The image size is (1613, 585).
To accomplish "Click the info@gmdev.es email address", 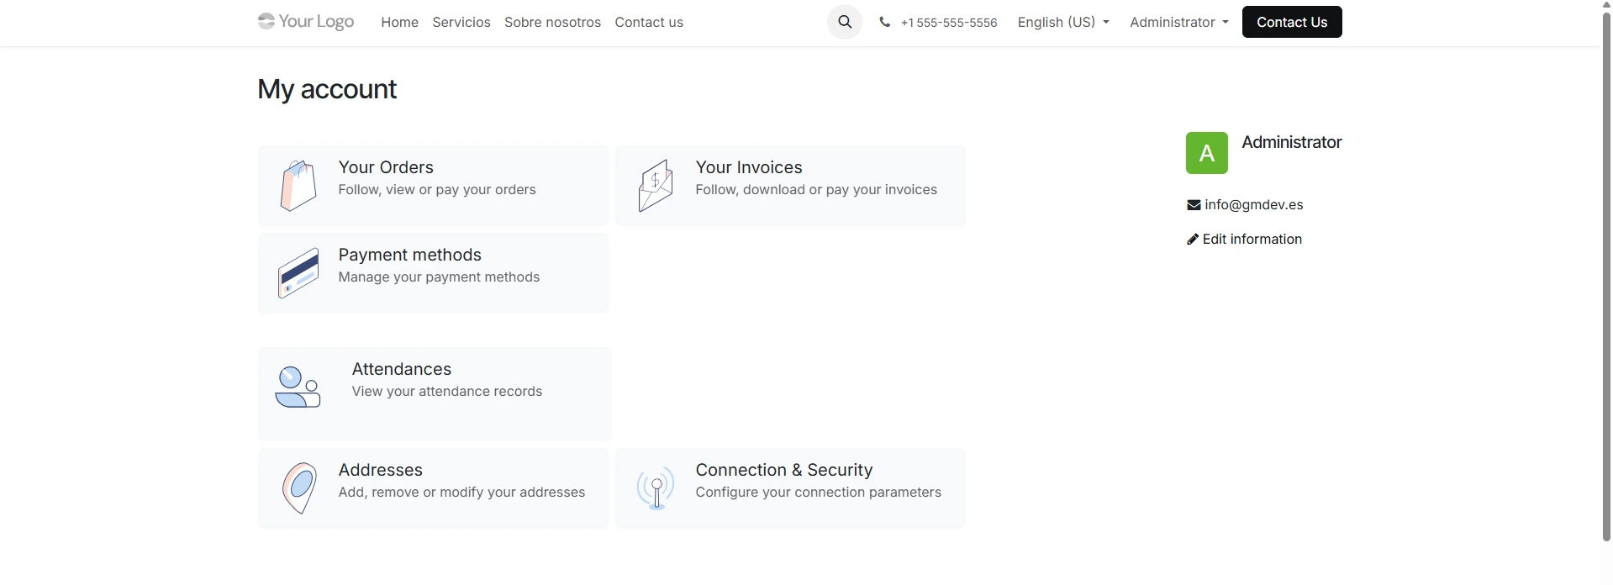I will click(1253, 205).
